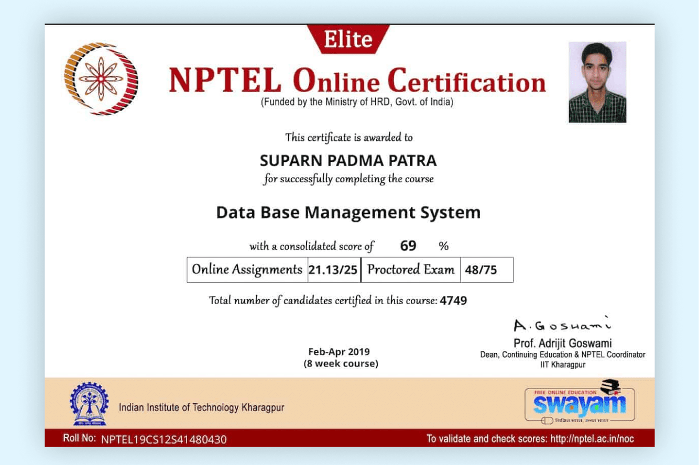The height and width of the screenshot is (465, 699).
Task: Click the course title Data Base Management System
Action: tap(347, 213)
